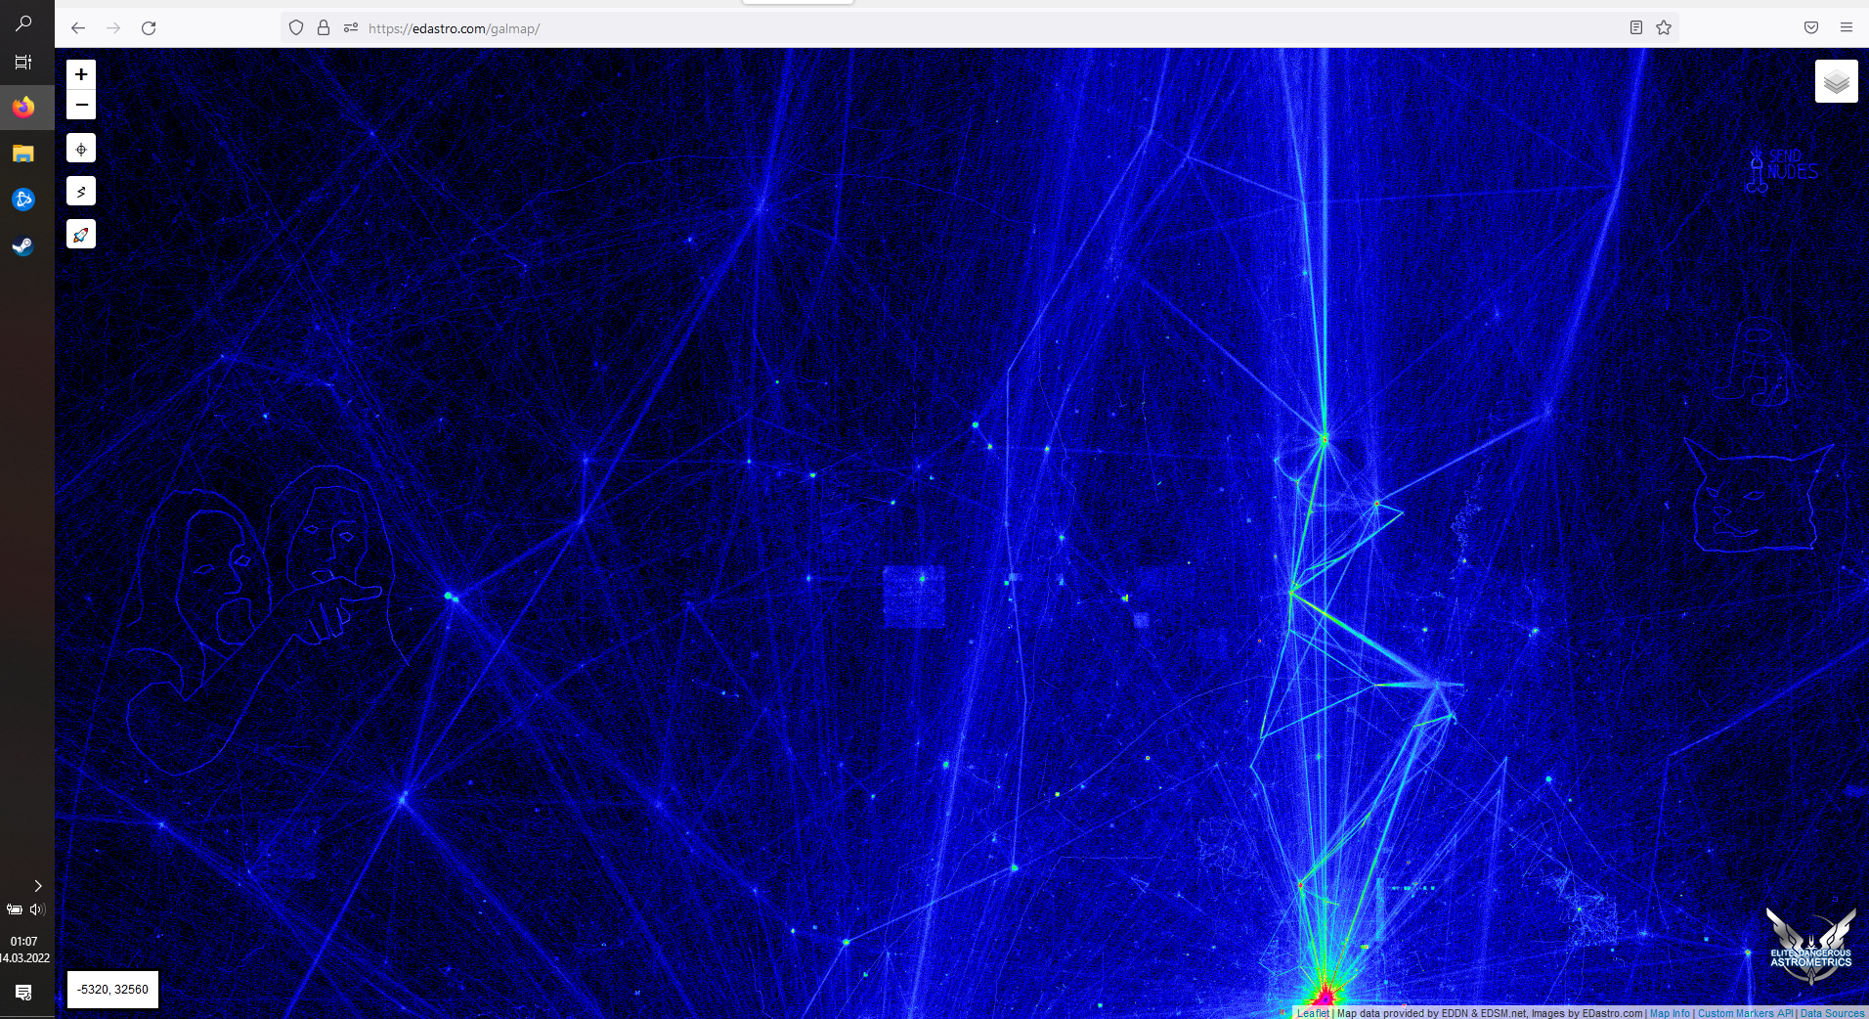Go forward to the next page
The width and height of the screenshot is (1869, 1019).
coord(113,28)
